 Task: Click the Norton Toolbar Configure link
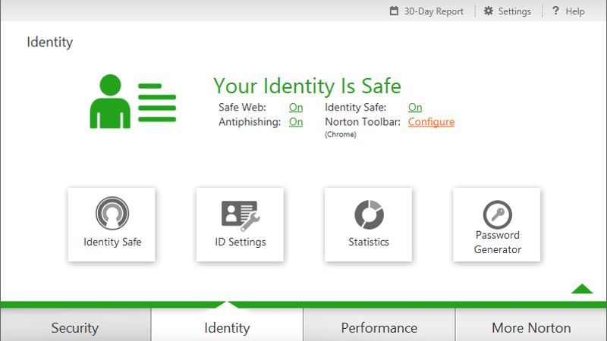[431, 122]
